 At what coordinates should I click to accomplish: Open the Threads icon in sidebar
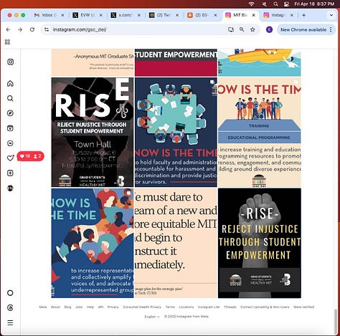click(x=10, y=308)
